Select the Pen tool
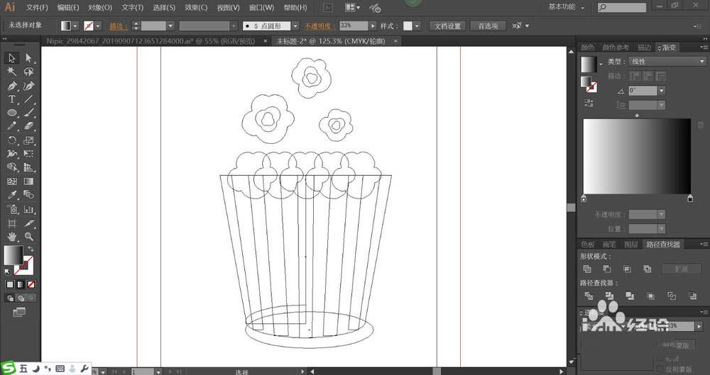The image size is (710, 375). [12, 86]
